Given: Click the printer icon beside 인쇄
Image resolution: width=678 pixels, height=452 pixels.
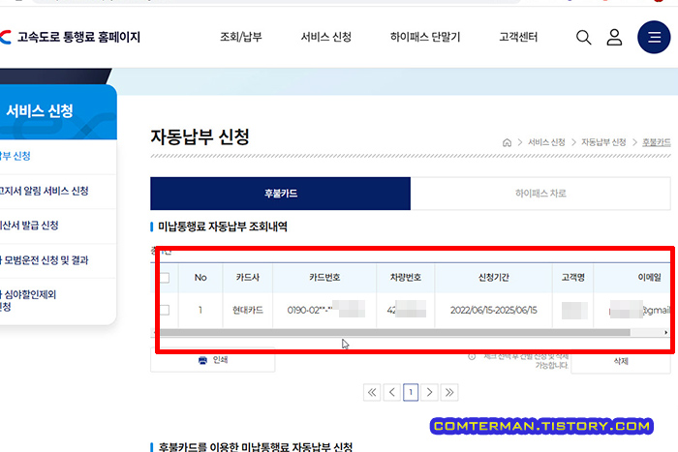Looking at the screenshot, I should tap(202, 360).
